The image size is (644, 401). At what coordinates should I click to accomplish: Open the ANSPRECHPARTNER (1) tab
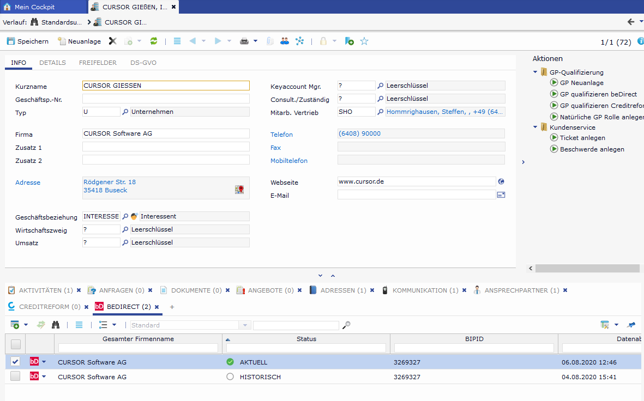(521, 290)
